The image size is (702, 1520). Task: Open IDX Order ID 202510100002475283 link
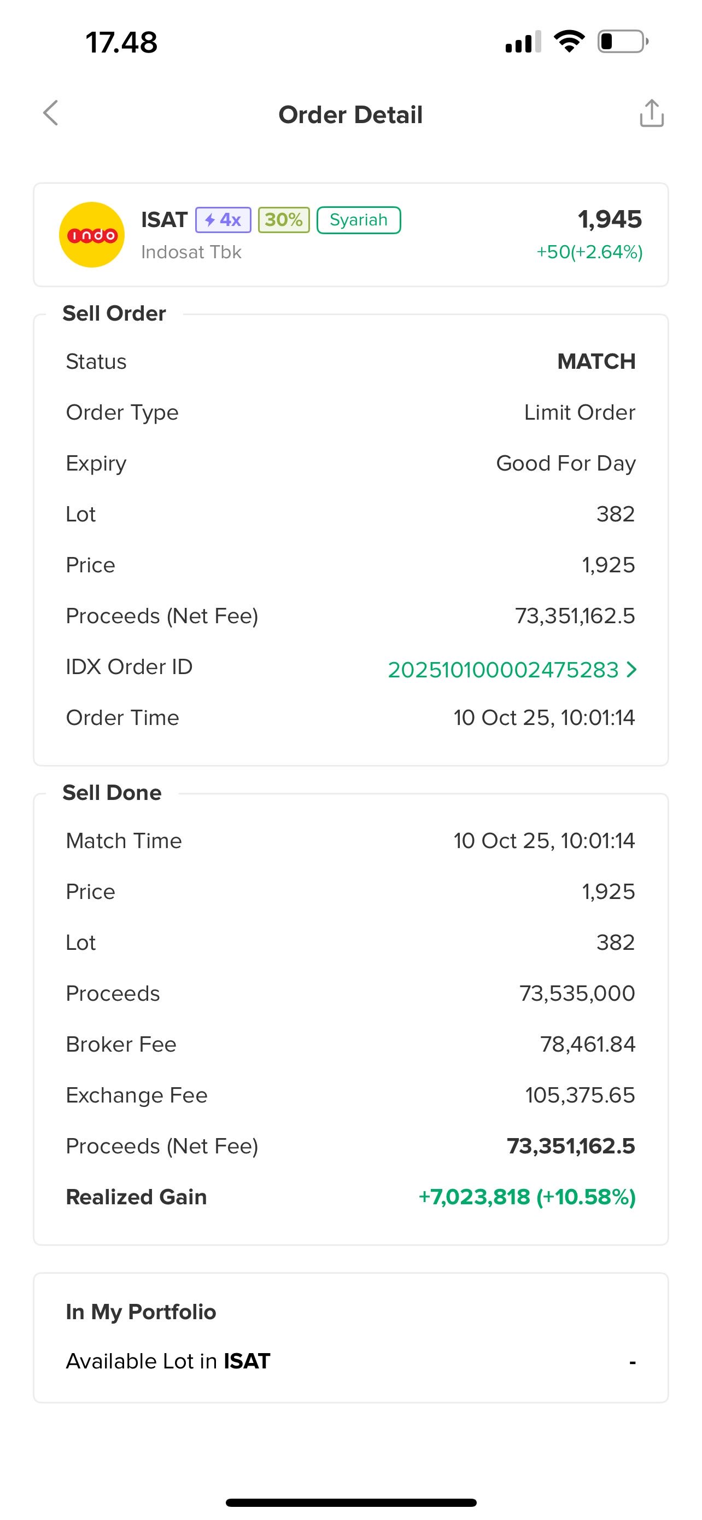[x=503, y=670]
